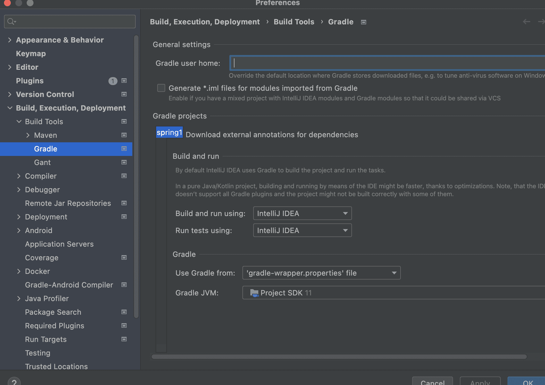The width and height of the screenshot is (545, 385).
Task: Focus the settings search field
Action: click(70, 22)
